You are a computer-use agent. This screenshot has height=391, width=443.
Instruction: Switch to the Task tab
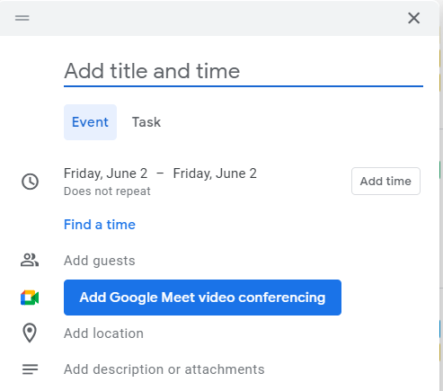pyautogui.click(x=146, y=122)
